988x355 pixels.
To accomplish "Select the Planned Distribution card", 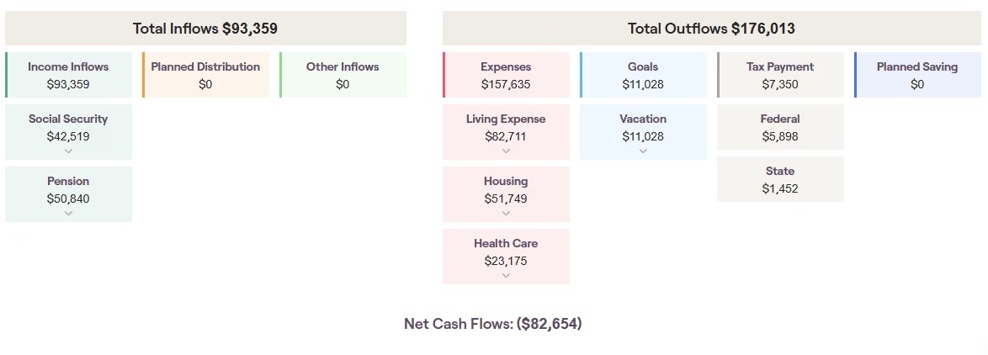I will pos(205,75).
